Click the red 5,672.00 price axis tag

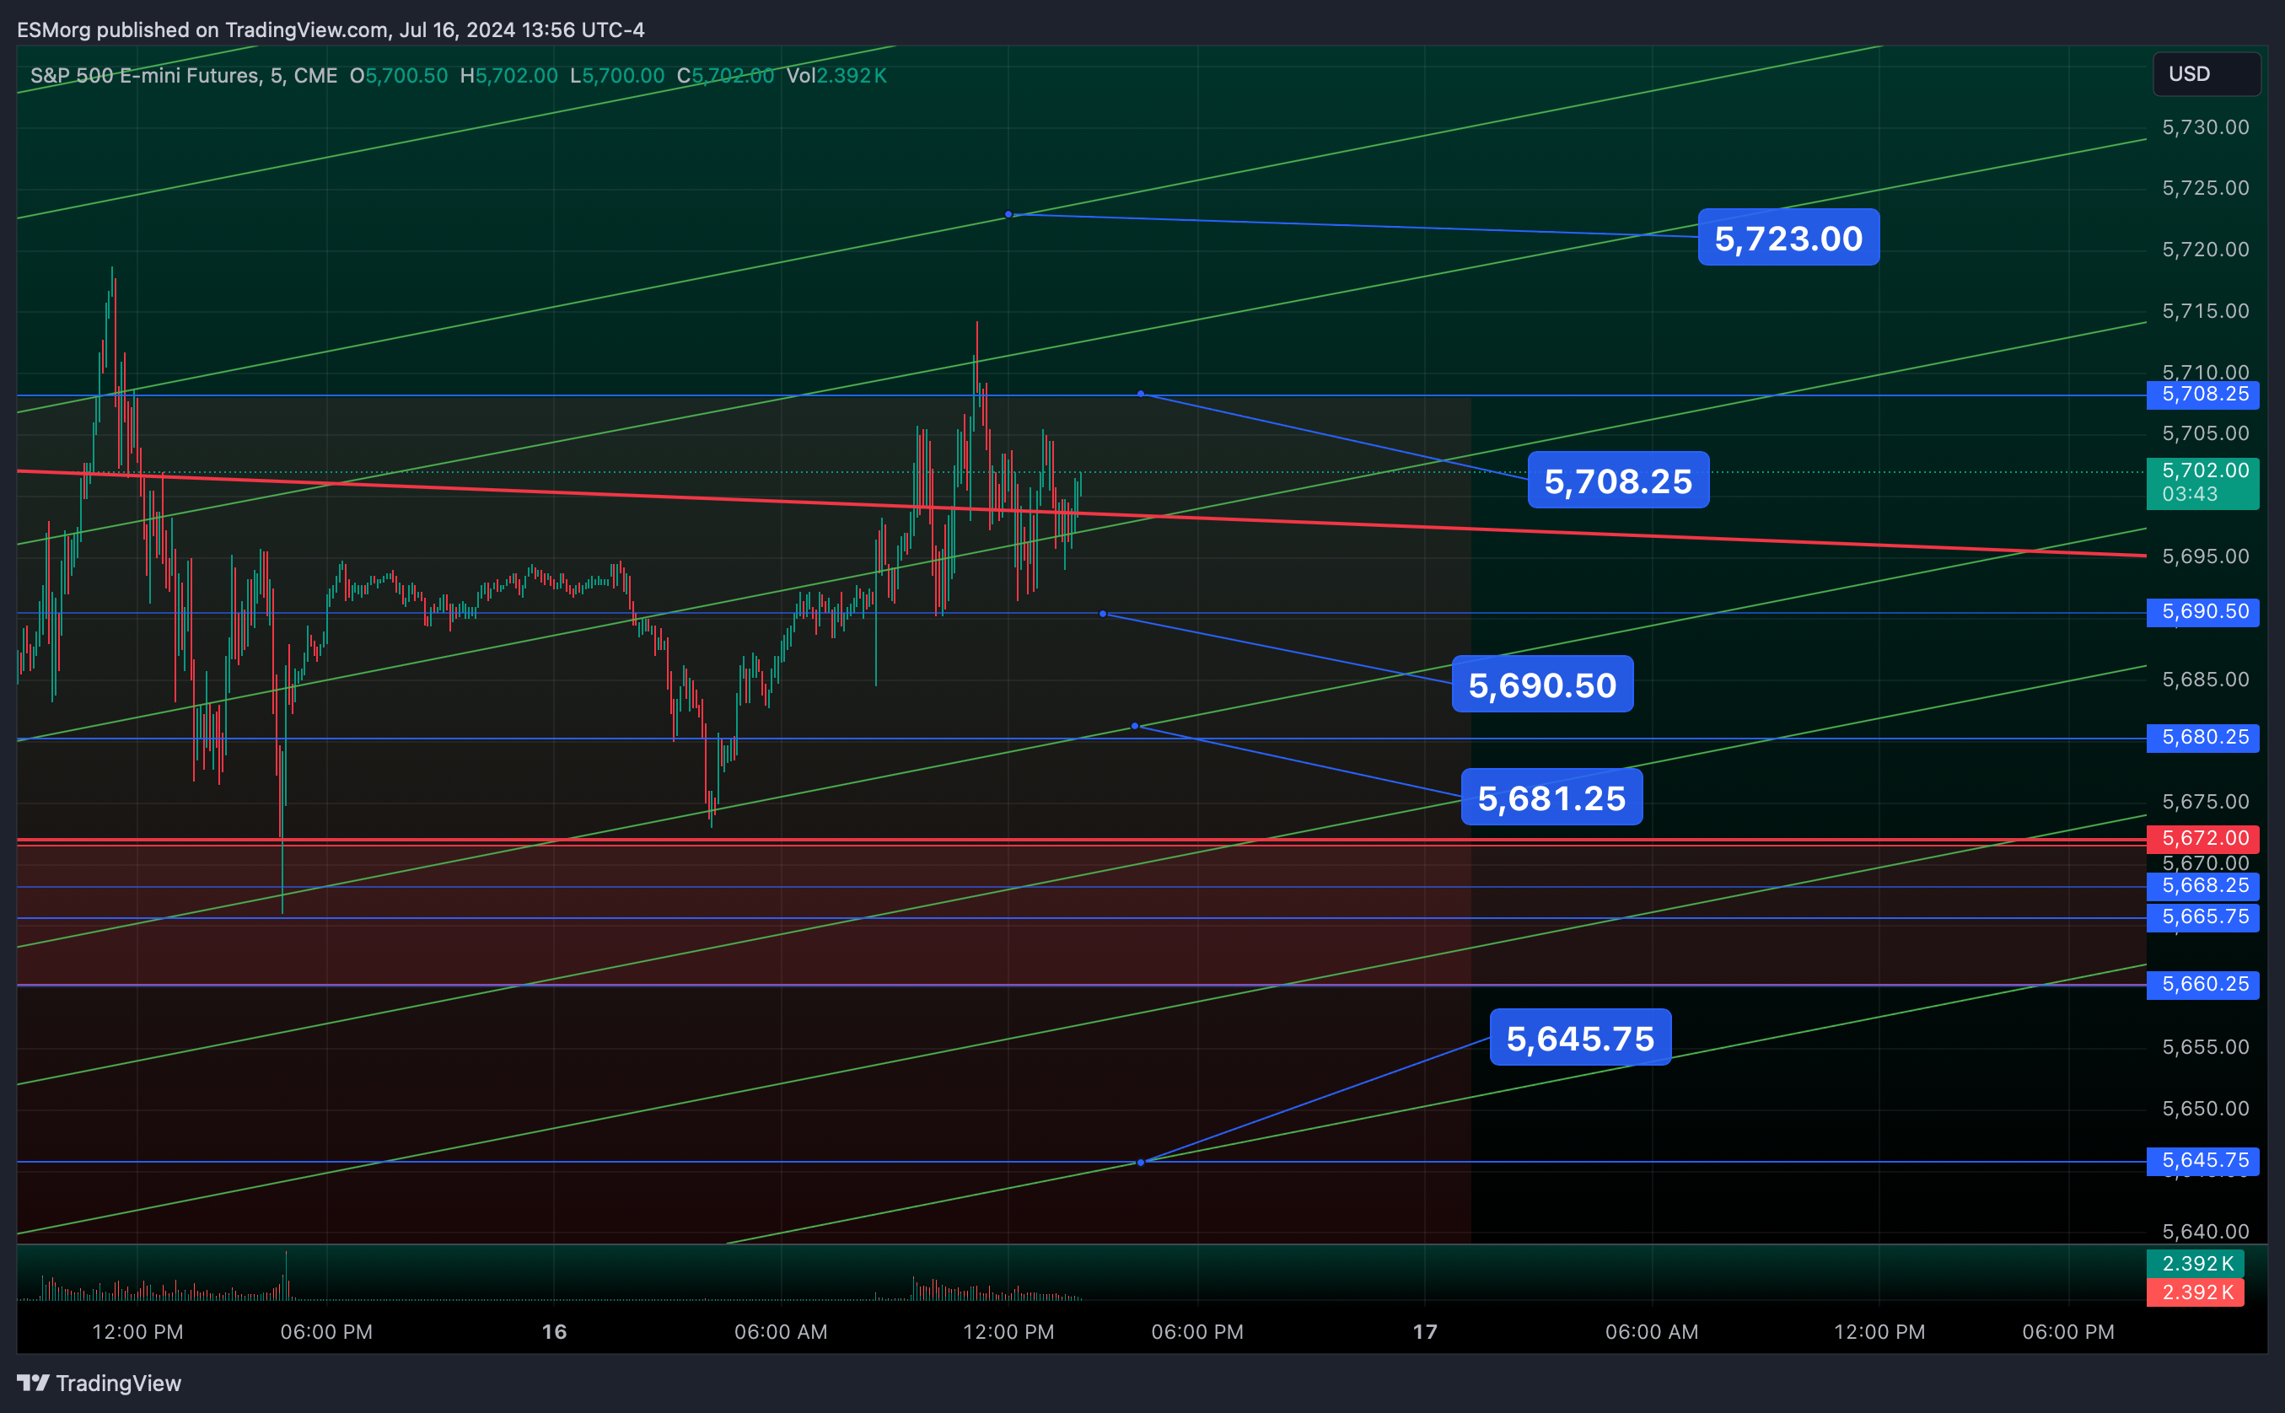[x=2202, y=838]
